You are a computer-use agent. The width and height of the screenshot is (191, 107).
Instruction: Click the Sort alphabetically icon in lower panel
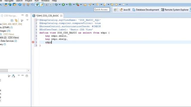[13, 76]
